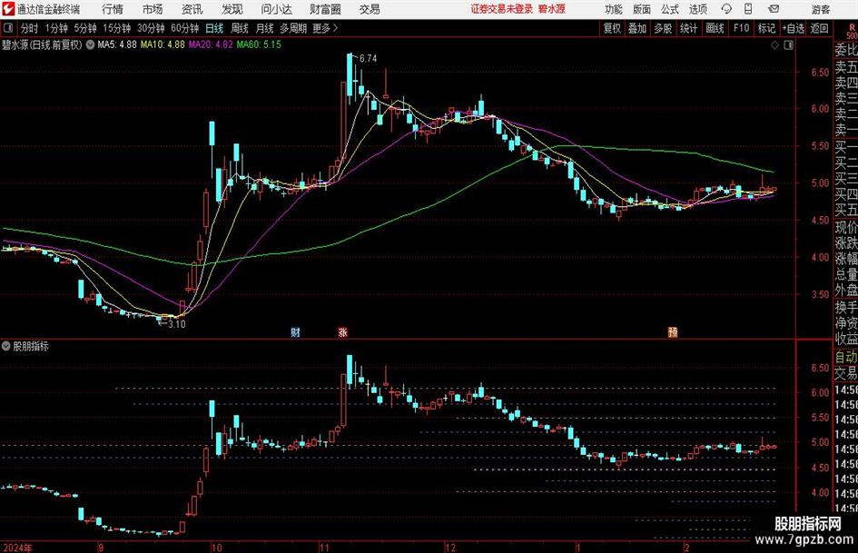This screenshot has height=553, width=858.
Task: Click the 6.74 high price label
Action: coord(369,58)
